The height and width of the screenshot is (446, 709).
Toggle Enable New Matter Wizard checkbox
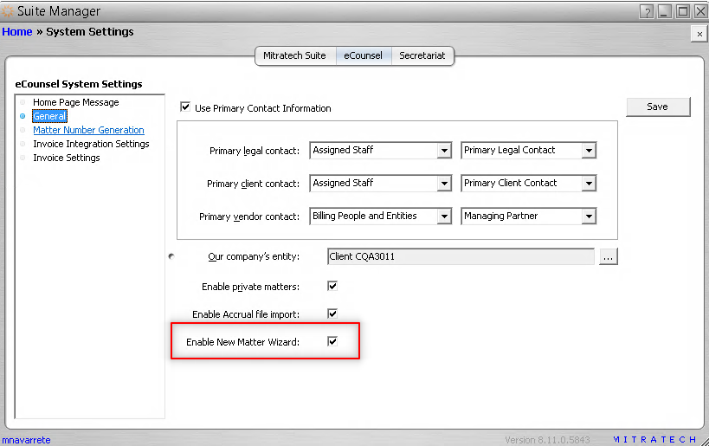coord(332,341)
